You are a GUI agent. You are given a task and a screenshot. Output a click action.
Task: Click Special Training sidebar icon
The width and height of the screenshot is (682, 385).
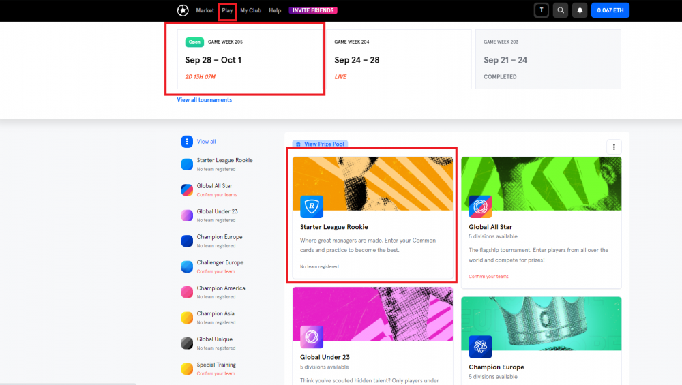187,369
